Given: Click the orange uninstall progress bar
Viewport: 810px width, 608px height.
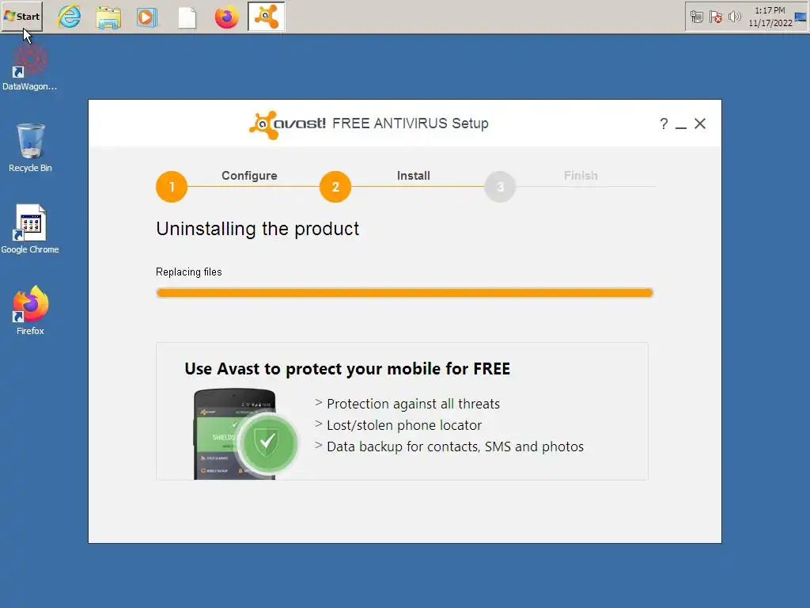Looking at the screenshot, I should pyautogui.click(x=404, y=293).
